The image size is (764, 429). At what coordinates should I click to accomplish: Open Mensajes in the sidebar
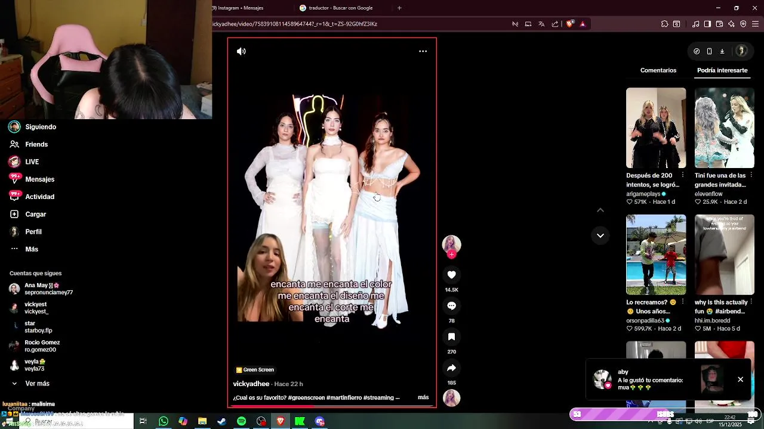tap(32, 179)
